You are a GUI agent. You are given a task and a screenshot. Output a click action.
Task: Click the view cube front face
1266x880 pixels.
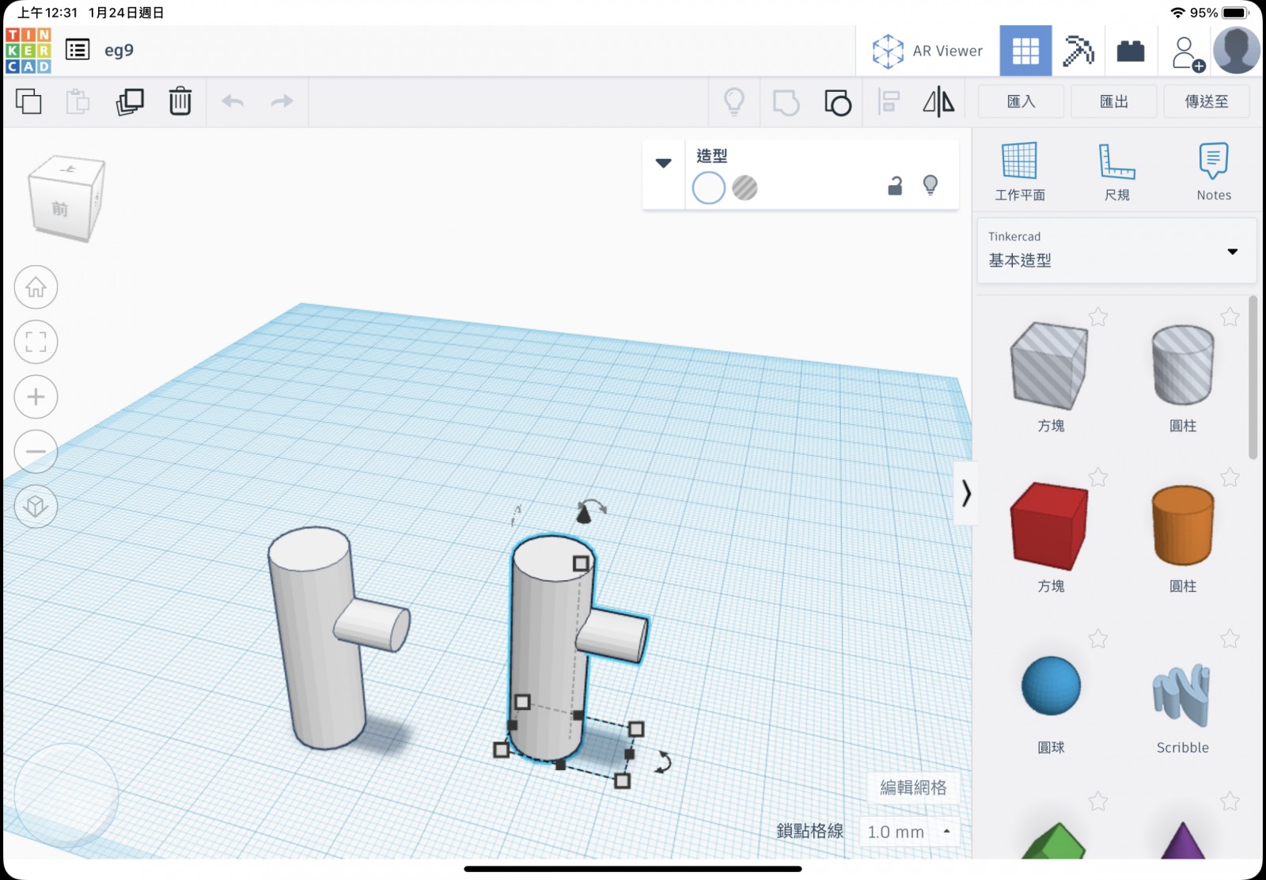60,209
